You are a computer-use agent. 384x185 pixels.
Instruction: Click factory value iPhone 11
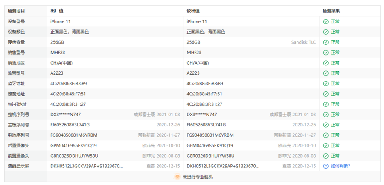coord(61,22)
